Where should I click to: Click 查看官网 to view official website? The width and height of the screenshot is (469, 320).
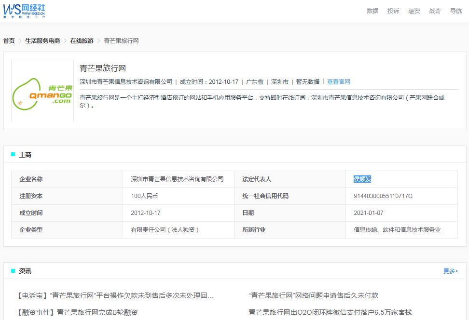click(339, 81)
